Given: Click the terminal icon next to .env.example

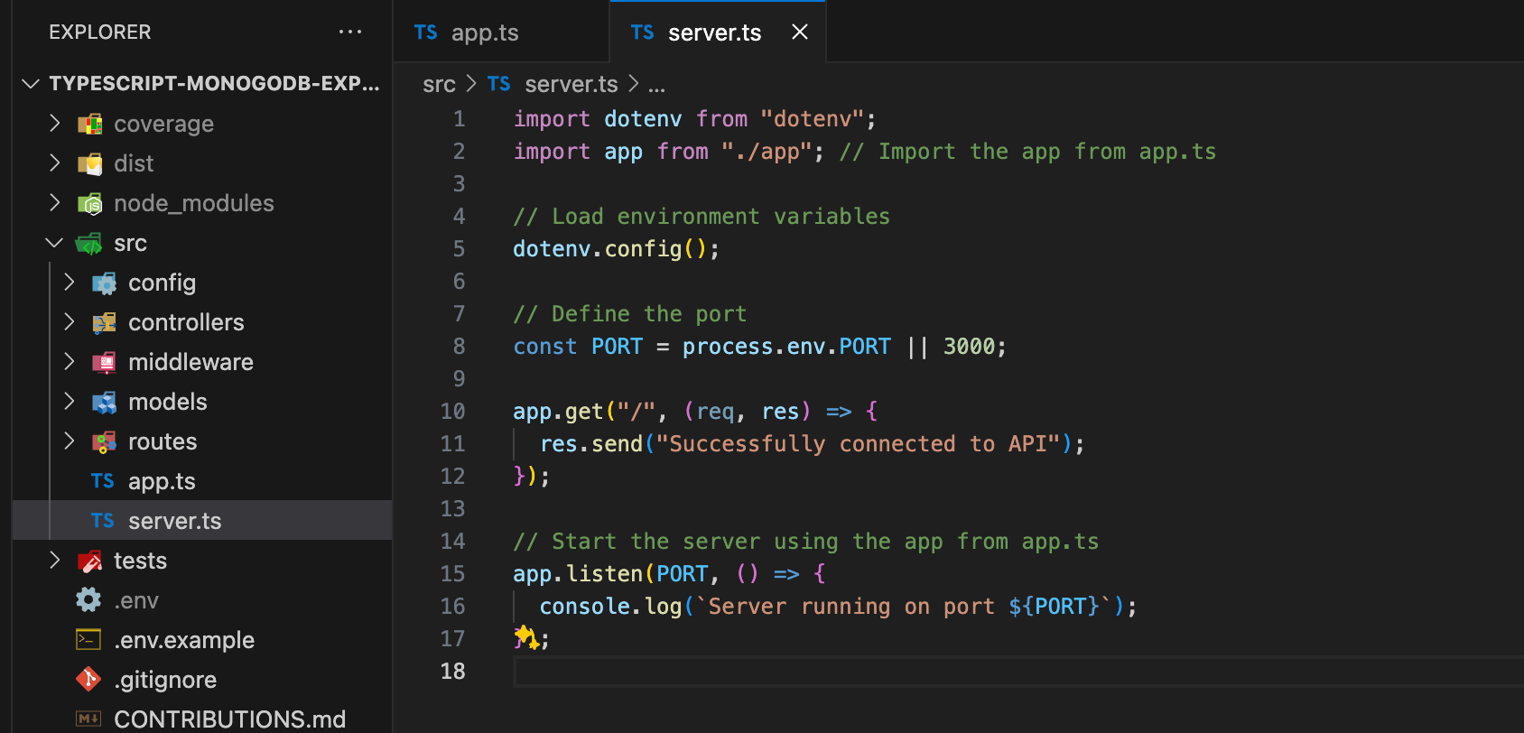Looking at the screenshot, I should [x=88, y=640].
